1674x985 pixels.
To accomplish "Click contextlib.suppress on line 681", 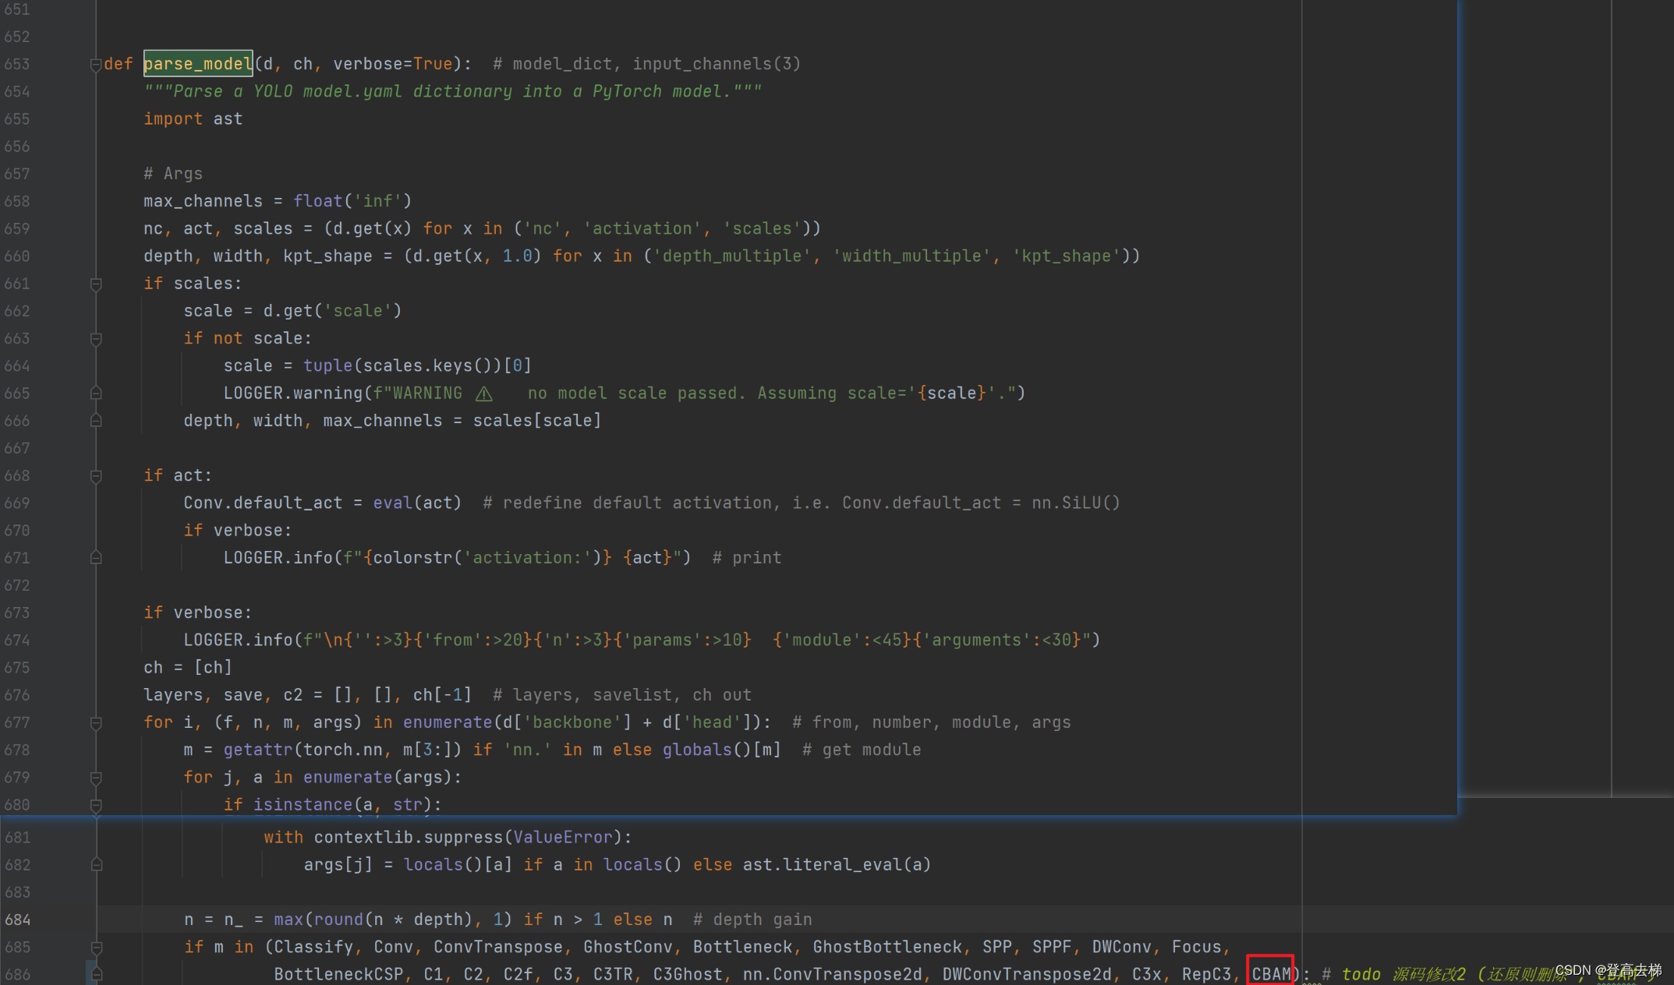I will point(409,838).
